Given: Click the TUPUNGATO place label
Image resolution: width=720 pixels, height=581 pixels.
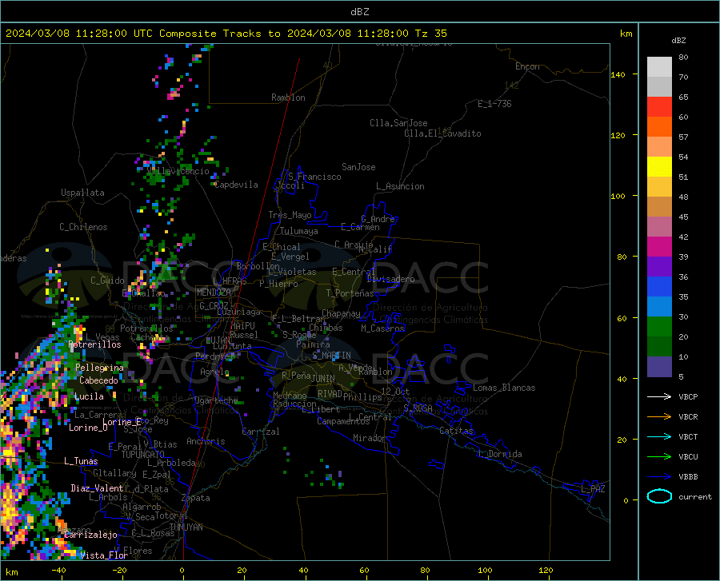Looking at the screenshot, I should [143, 455].
